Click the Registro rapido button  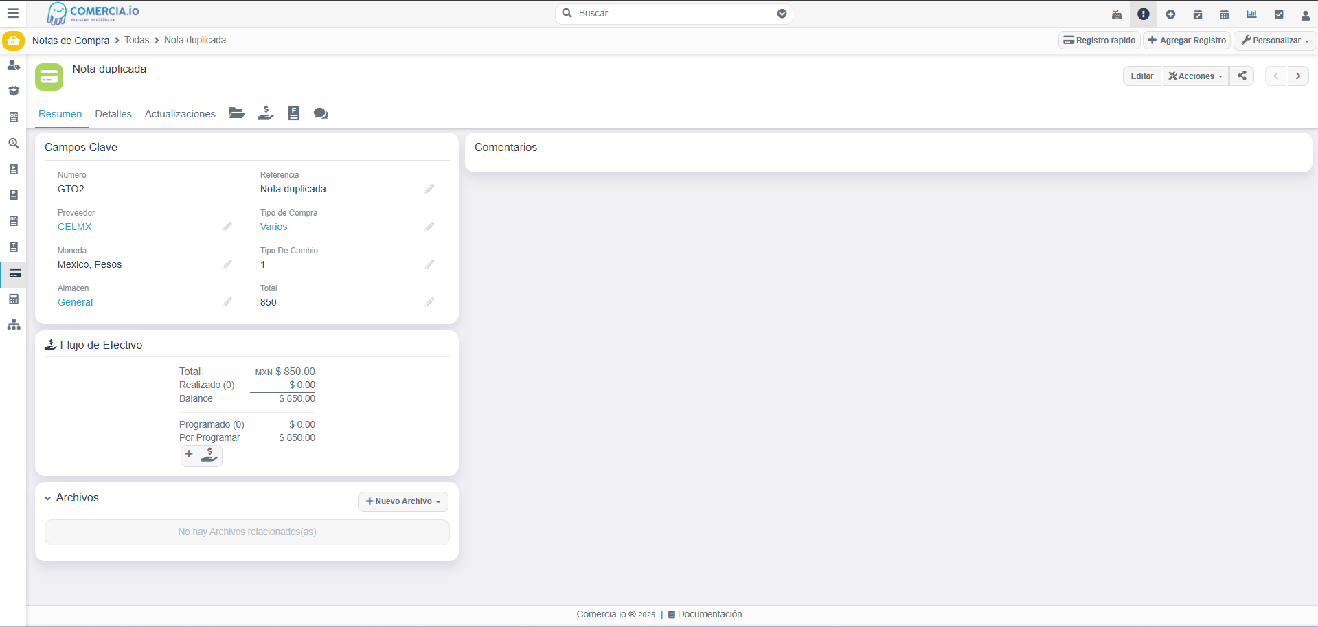pos(1100,41)
